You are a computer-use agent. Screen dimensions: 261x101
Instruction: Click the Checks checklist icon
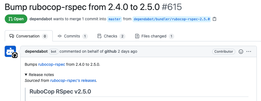[x=100, y=36]
